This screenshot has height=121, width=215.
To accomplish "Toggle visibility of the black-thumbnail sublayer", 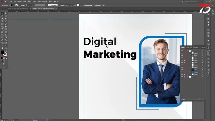I will pos(182,70).
